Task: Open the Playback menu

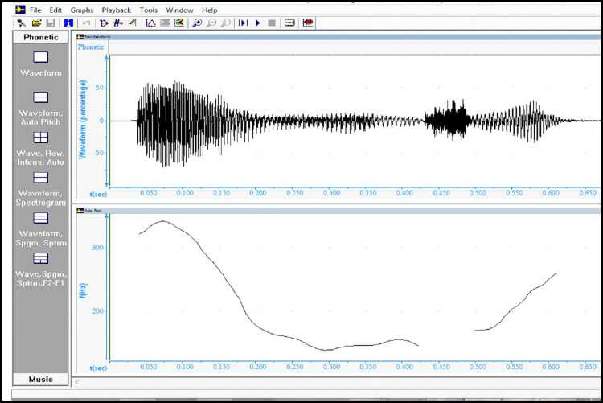Action: point(117,10)
